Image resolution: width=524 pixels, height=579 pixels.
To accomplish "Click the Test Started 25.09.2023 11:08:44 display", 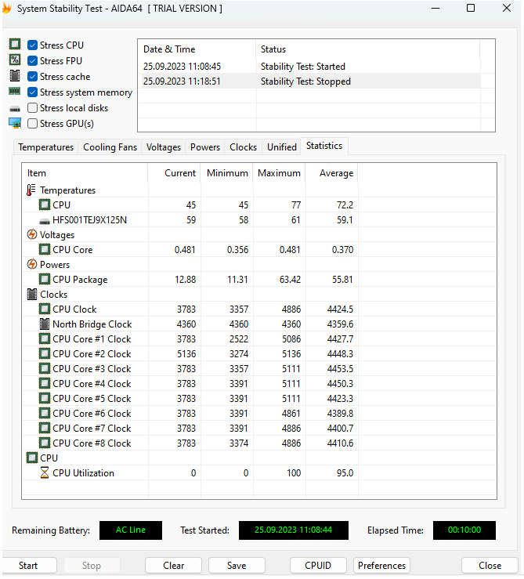I will click(293, 530).
